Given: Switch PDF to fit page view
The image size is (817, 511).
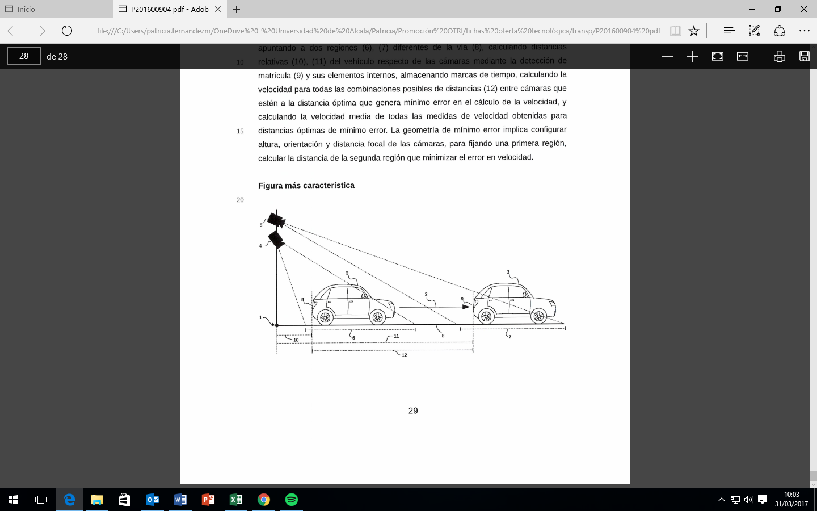Looking at the screenshot, I should coord(718,56).
